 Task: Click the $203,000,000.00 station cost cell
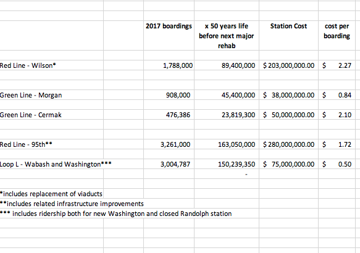[288, 65]
